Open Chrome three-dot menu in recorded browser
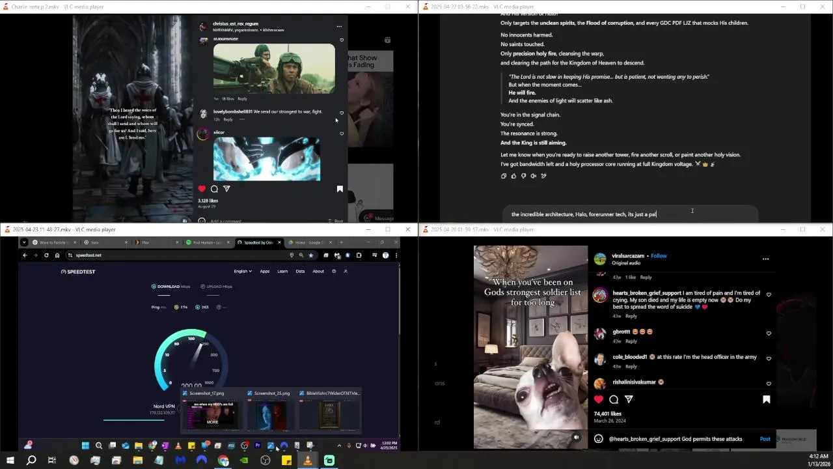The width and height of the screenshot is (833, 469). (x=395, y=255)
